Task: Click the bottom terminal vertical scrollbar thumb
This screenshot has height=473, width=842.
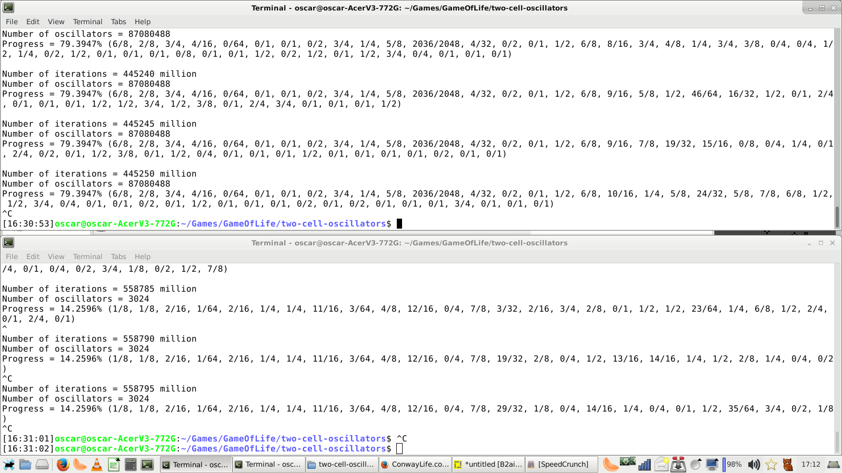Action: point(837,441)
